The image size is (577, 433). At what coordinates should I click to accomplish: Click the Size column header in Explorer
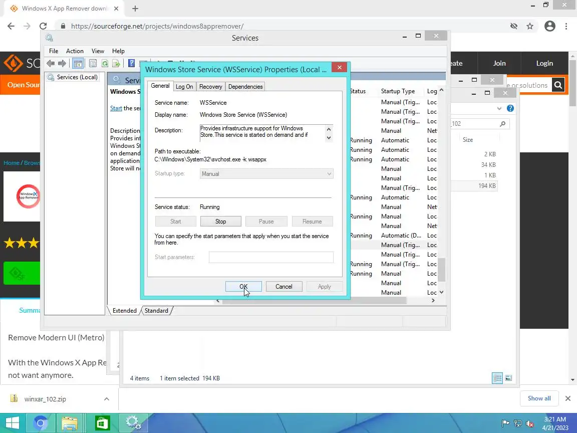(x=468, y=139)
